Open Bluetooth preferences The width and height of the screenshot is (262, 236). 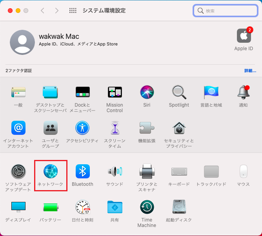point(82,171)
